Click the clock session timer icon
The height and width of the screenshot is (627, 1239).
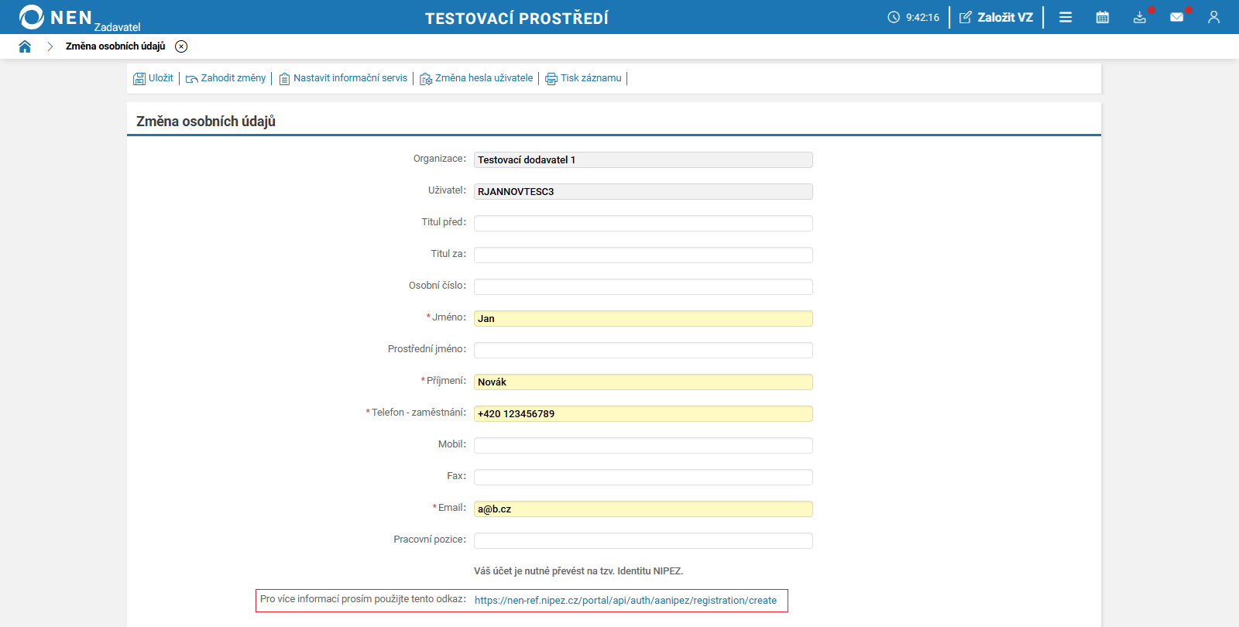894,17
